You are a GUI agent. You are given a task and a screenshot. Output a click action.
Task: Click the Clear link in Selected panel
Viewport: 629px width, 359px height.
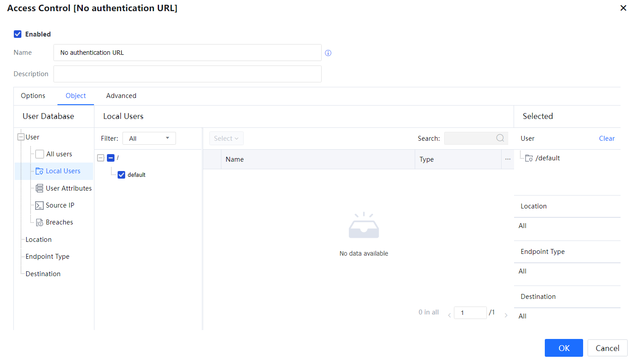click(607, 139)
